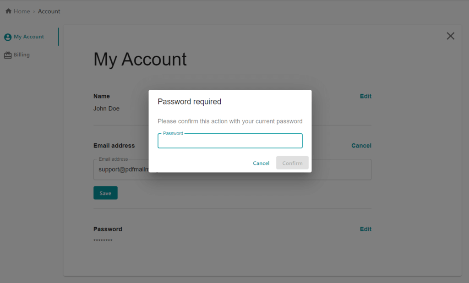
Task: Select the Account breadcrumb item
Action: pos(49,11)
